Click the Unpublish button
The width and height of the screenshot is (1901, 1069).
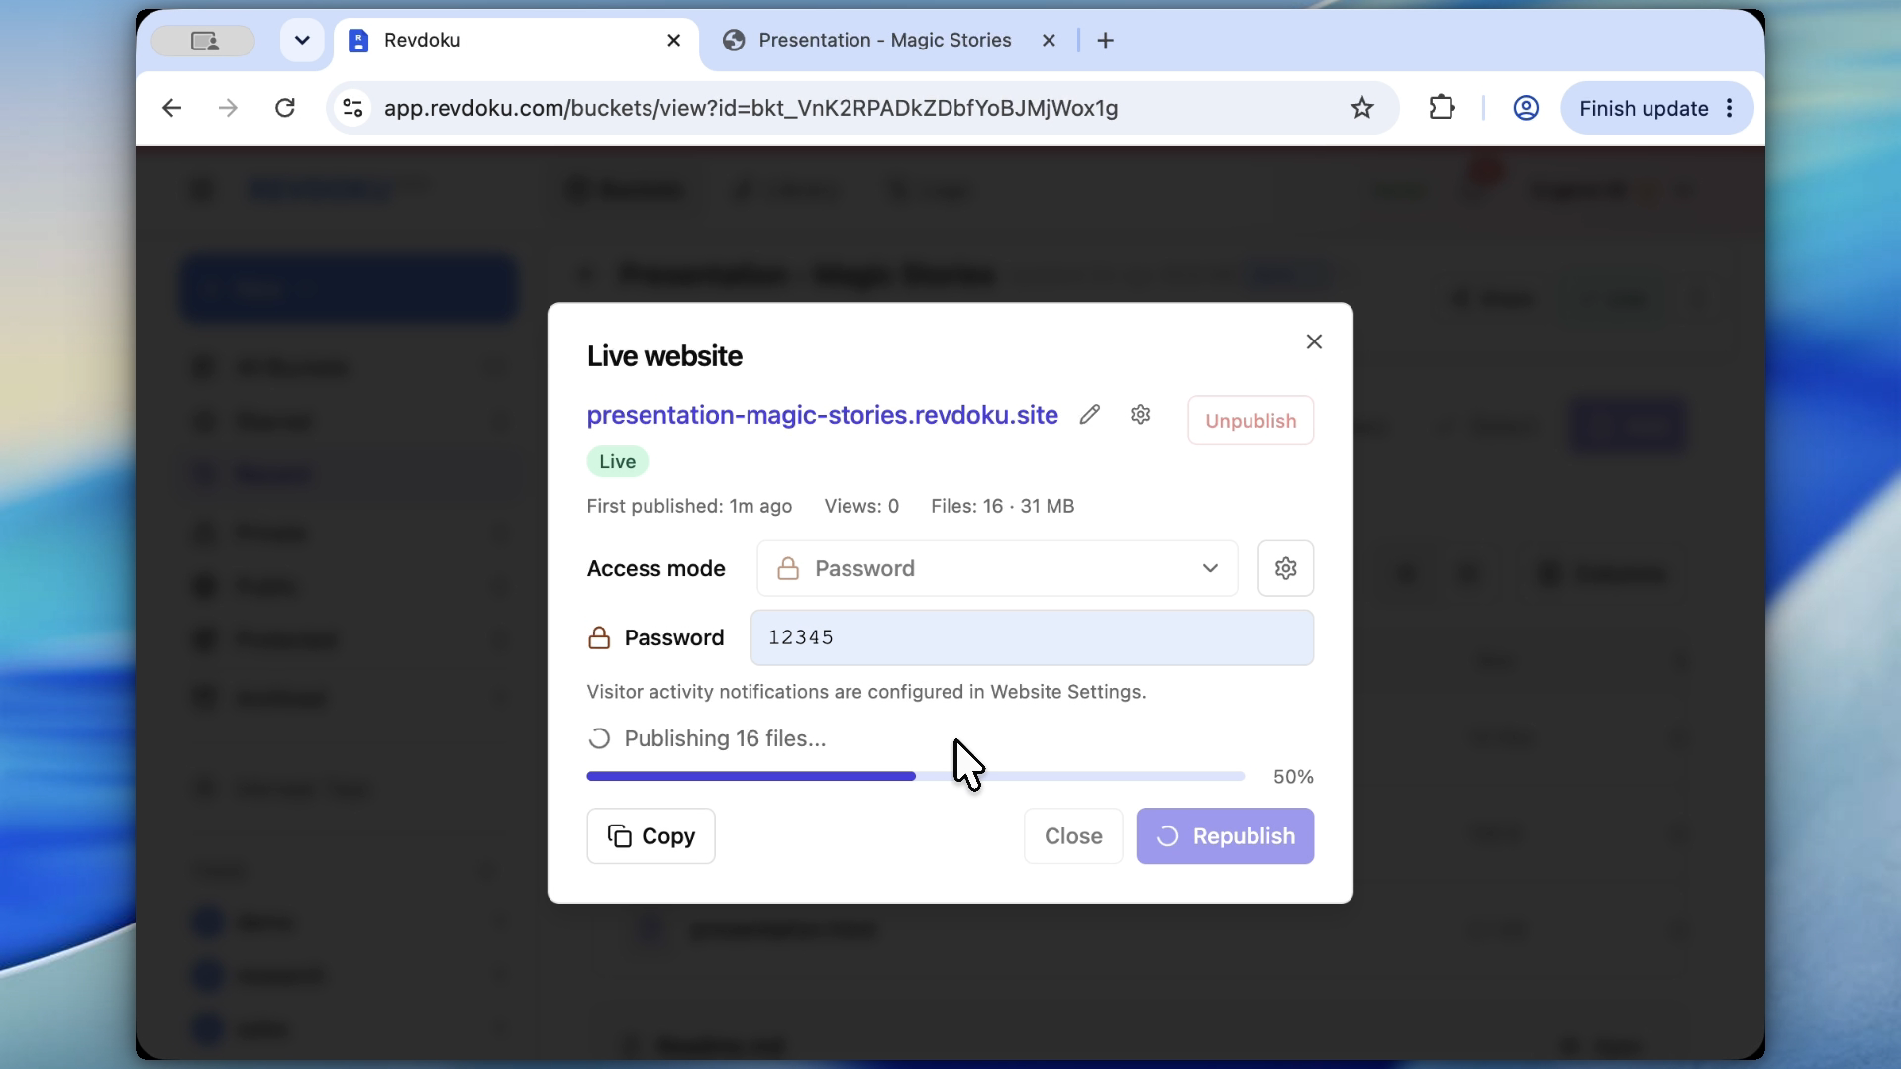pos(1251,421)
